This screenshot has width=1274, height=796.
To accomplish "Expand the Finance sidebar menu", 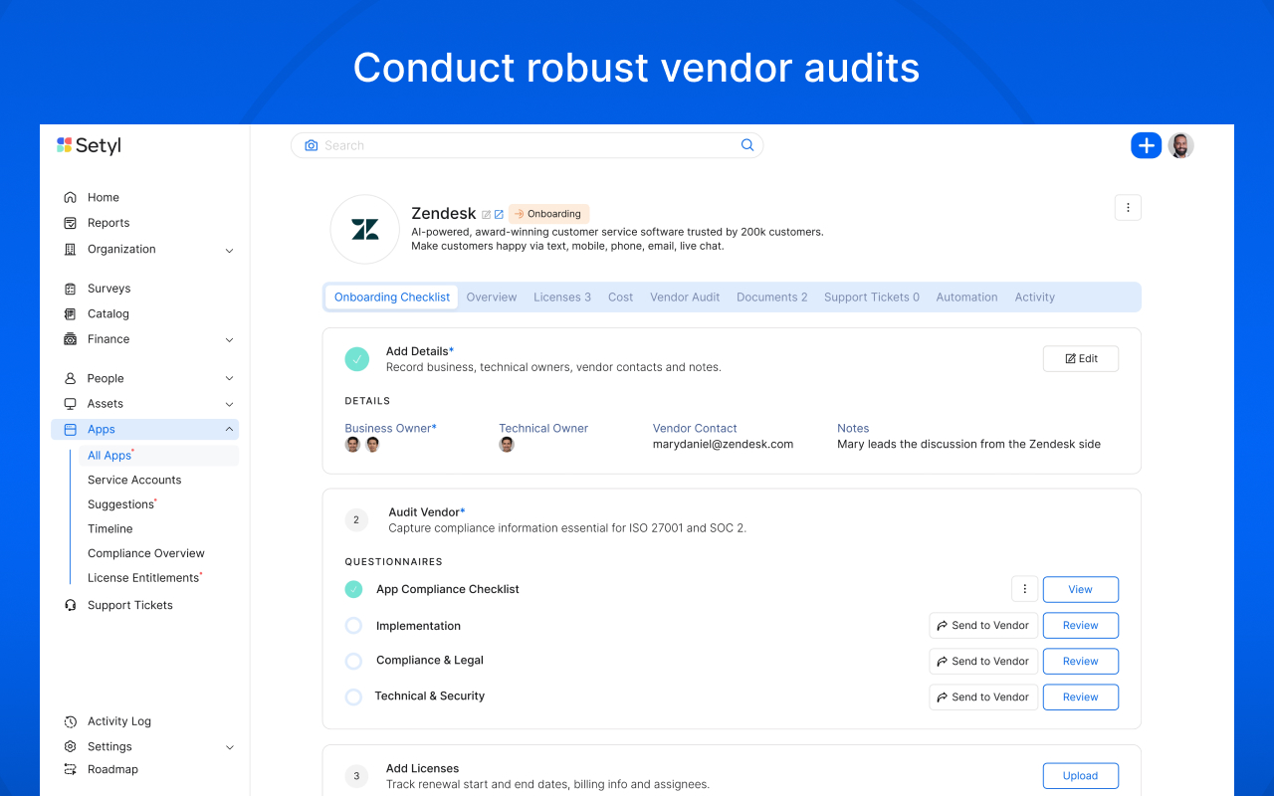I will pyautogui.click(x=229, y=339).
